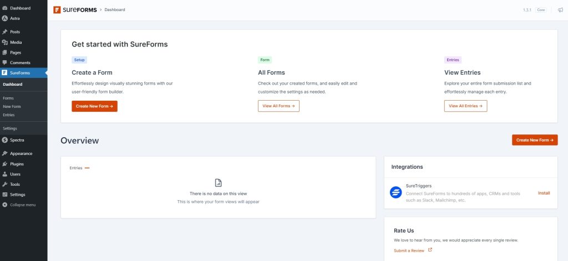Click the external link icon beside Submit a Review
Viewport: 568px width, 261px height.
pyautogui.click(x=430, y=250)
